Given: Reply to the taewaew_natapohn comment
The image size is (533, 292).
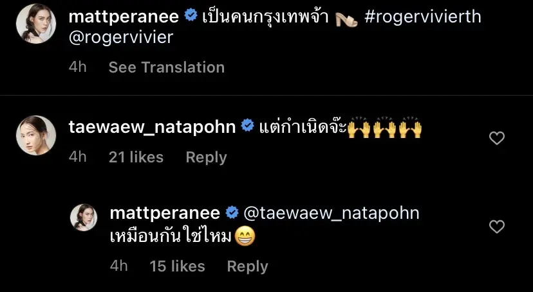Looking at the screenshot, I should (x=207, y=157).
